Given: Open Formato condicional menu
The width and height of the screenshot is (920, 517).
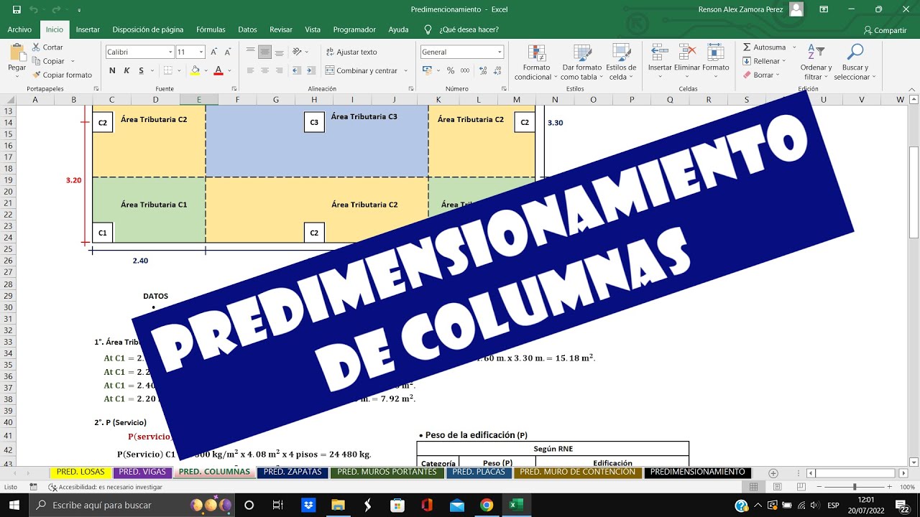Looking at the screenshot, I should [535, 62].
